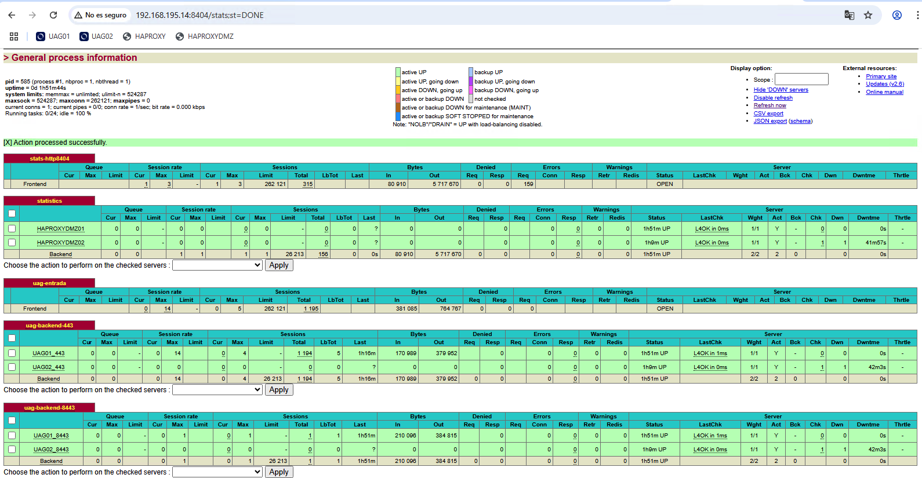The width and height of the screenshot is (922, 478).
Task: Click the uag-backend-8443 Backend row label
Action: [x=51, y=461]
